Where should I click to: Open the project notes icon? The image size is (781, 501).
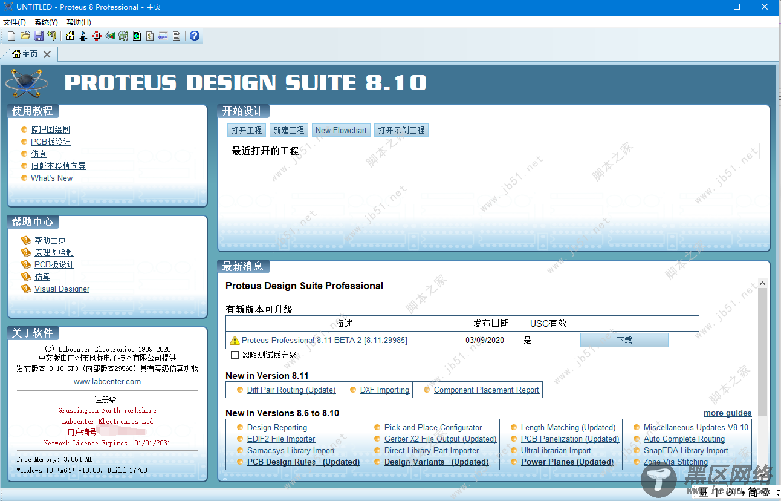pyautogui.click(x=177, y=36)
